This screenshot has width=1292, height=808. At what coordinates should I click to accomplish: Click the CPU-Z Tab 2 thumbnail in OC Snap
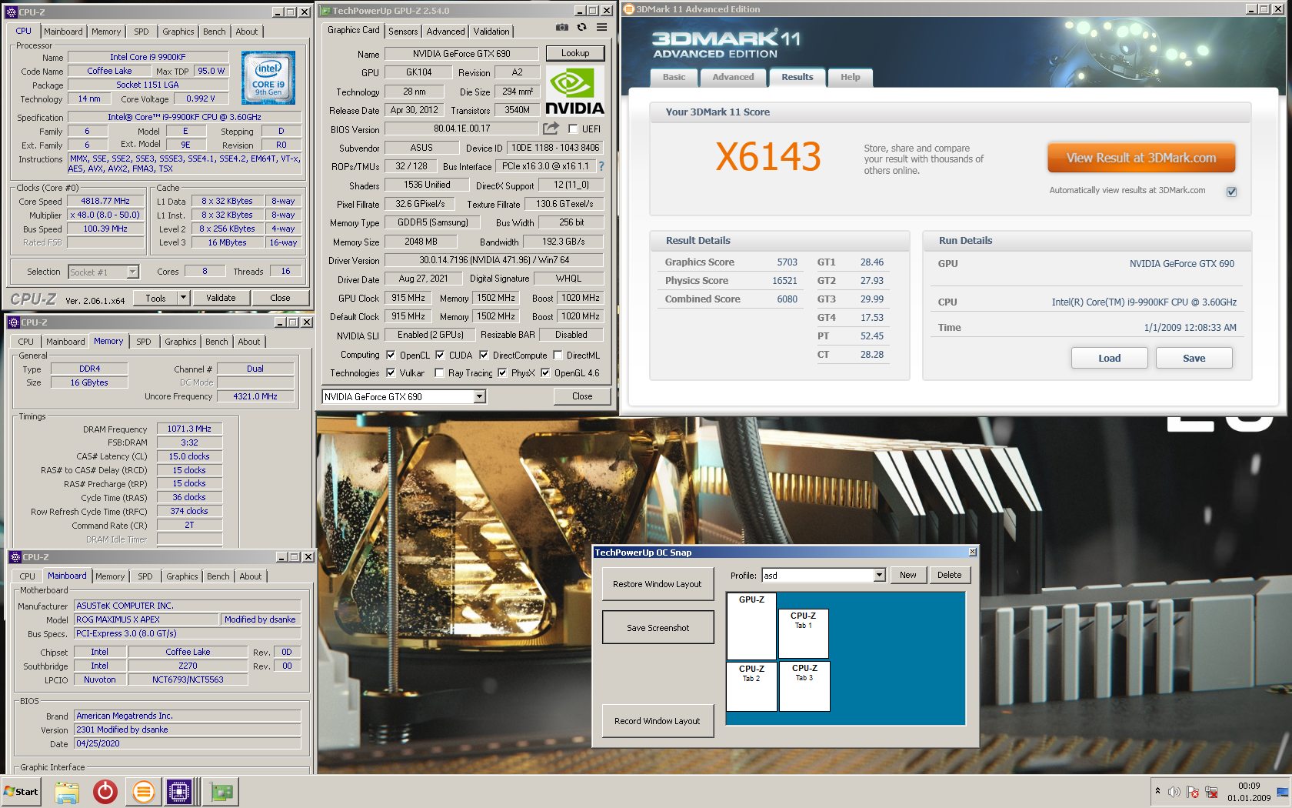751,686
